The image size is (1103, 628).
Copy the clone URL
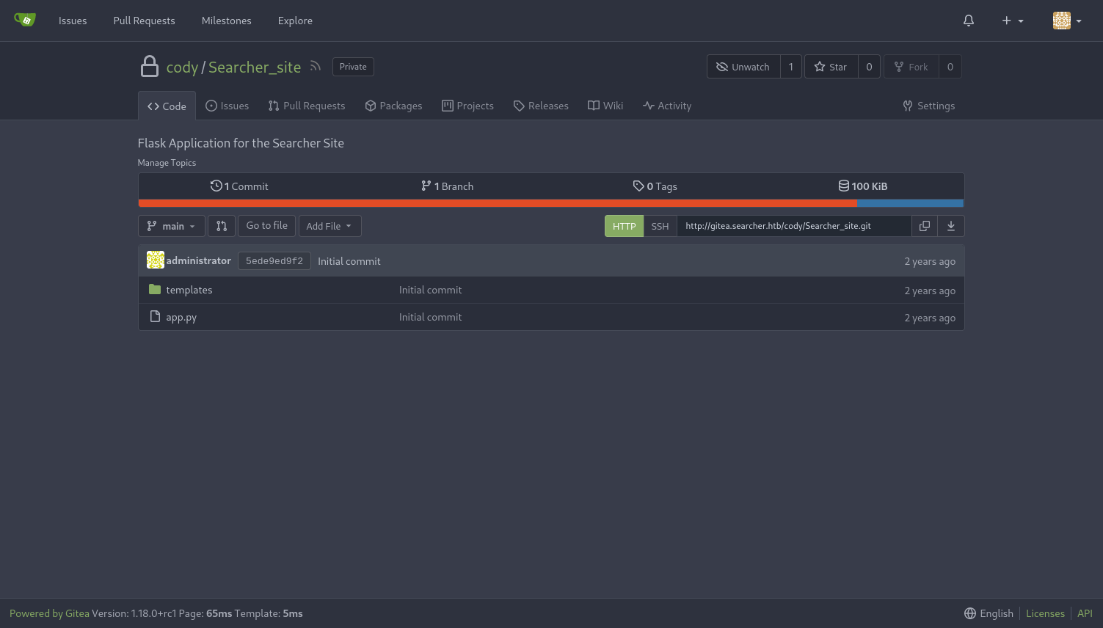pyautogui.click(x=925, y=226)
